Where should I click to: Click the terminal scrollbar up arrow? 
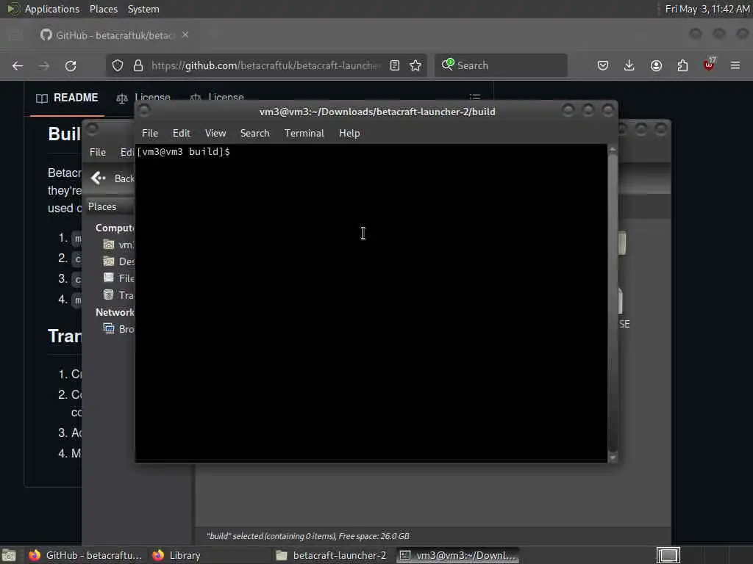[x=613, y=150]
